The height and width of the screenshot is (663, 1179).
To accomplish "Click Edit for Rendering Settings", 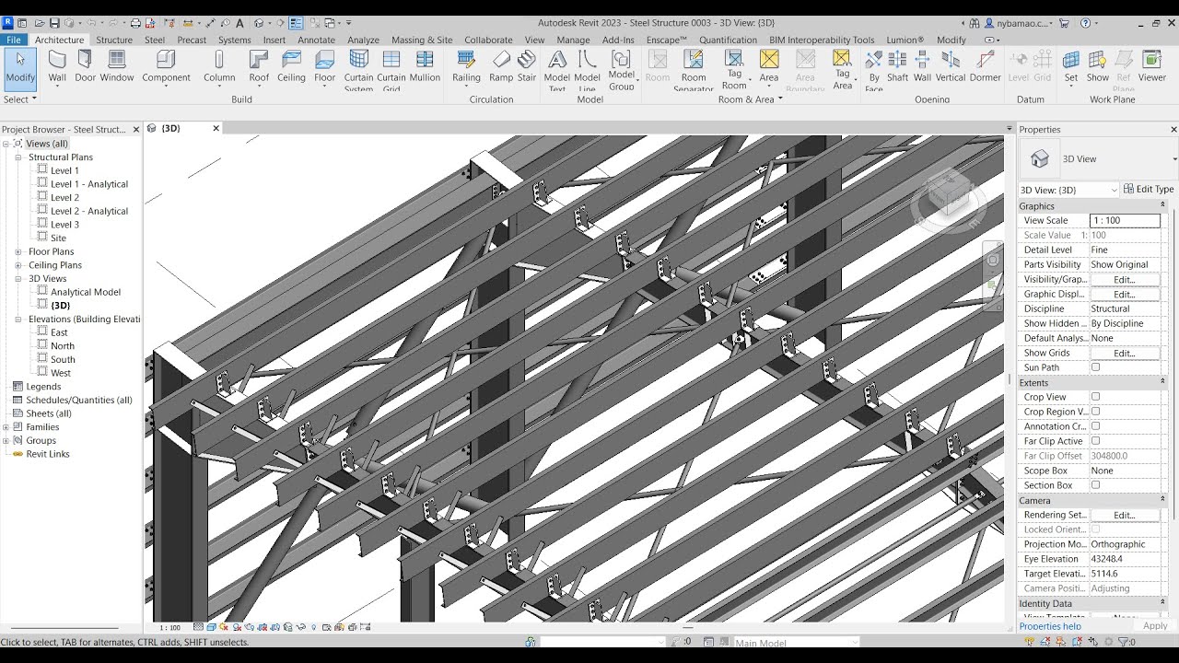I will [1125, 515].
